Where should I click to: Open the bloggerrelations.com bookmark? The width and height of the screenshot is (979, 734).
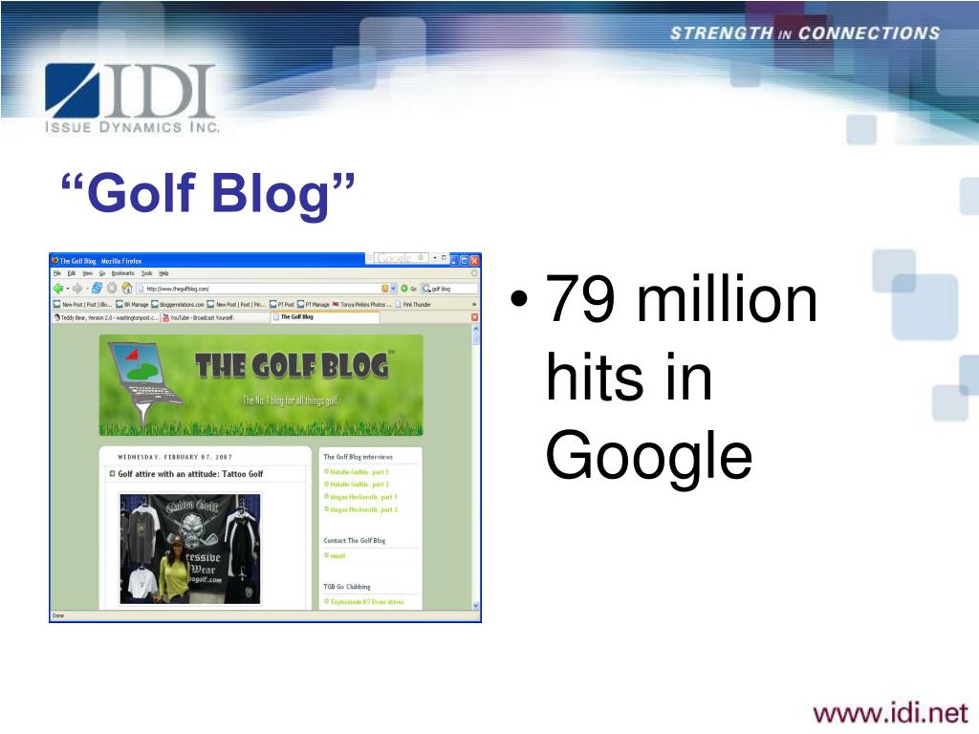click(177, 305)
